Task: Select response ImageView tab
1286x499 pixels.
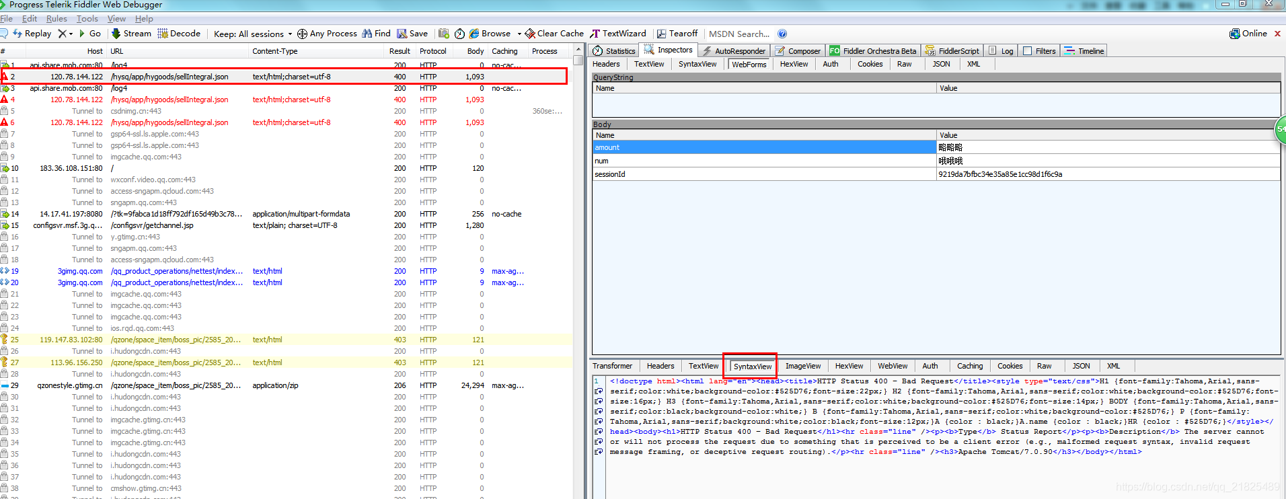Action: tap(803, 366)
